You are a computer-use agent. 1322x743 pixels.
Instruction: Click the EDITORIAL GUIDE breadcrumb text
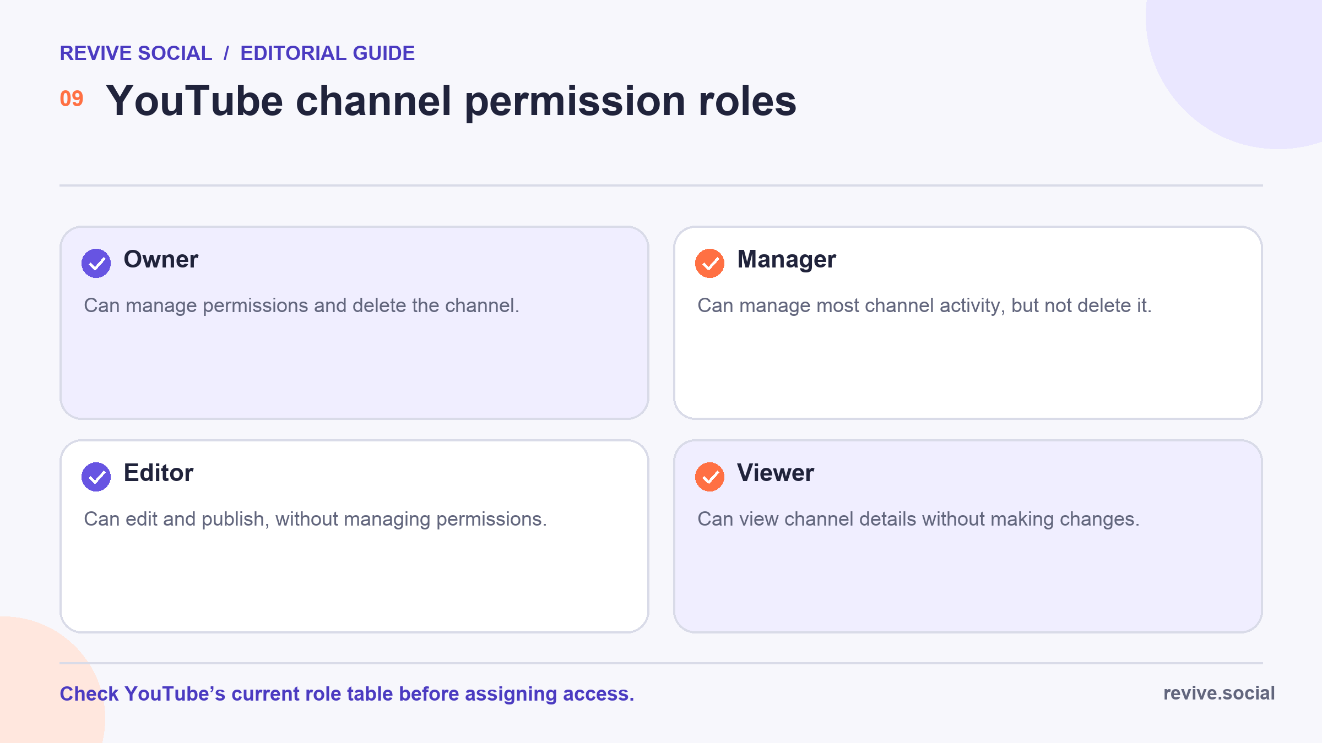328,53
